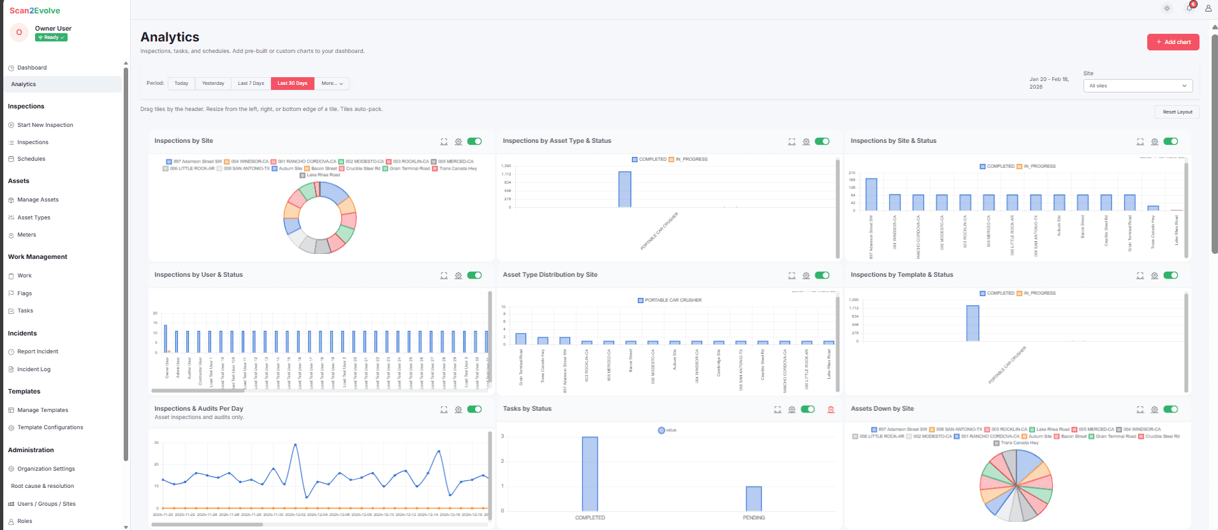
Task: Open Manage Assets in the sidebar
Action: click(x=38, y=200)
